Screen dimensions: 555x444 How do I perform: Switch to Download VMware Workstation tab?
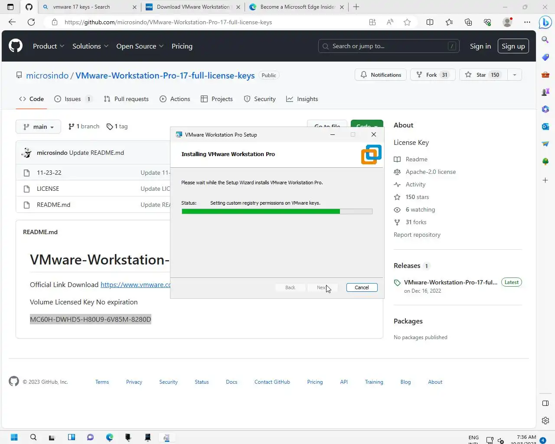[193, 7]
